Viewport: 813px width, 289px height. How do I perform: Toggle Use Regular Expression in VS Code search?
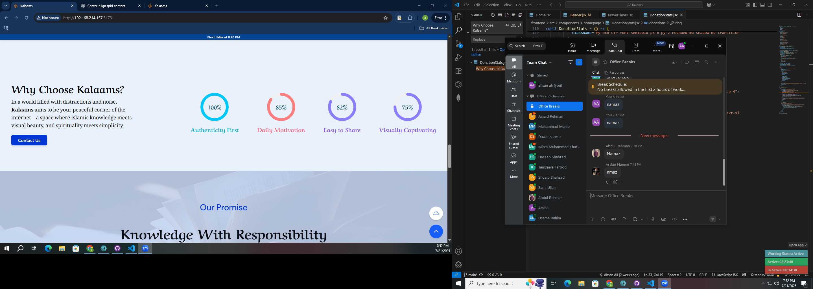tap(519, 25)
